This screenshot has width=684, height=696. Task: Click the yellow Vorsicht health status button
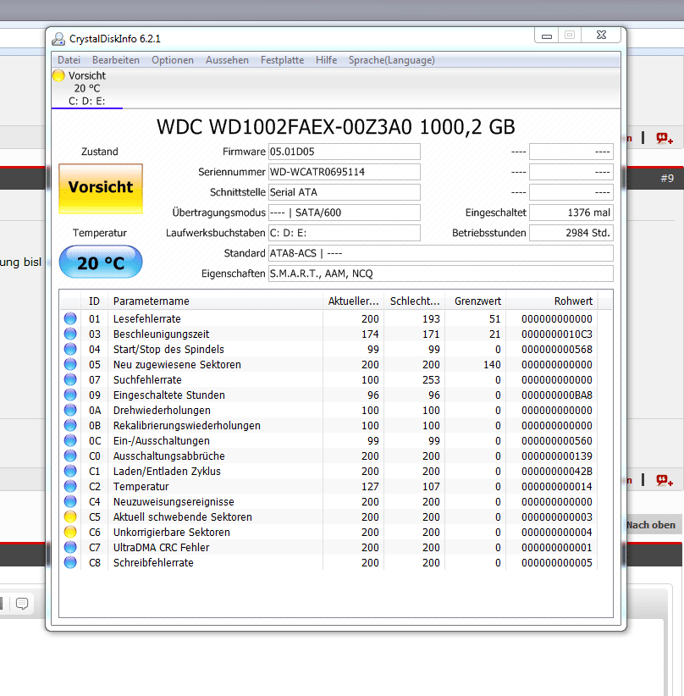(101, 188)
